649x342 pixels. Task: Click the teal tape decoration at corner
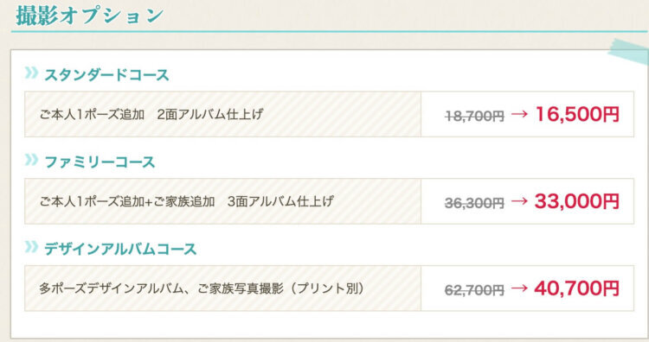point(629,51)
